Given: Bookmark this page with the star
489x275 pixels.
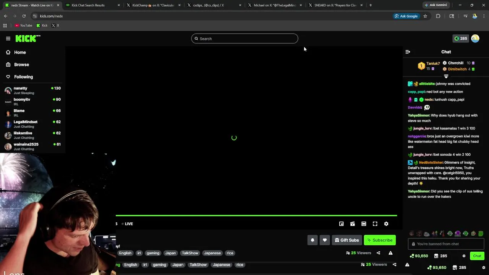Looking at the screenshot, I should (x=425, y=16).
